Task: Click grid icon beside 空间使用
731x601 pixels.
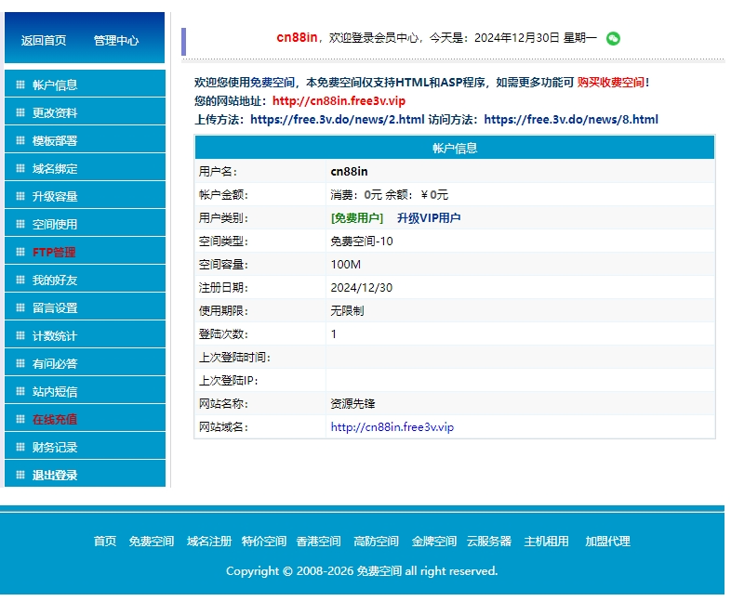Action: click(20, 224)
